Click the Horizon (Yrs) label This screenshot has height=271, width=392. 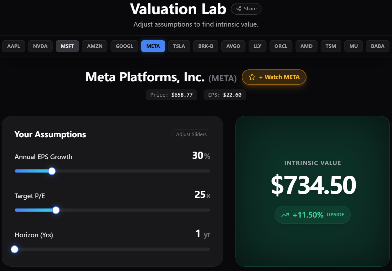34,235
